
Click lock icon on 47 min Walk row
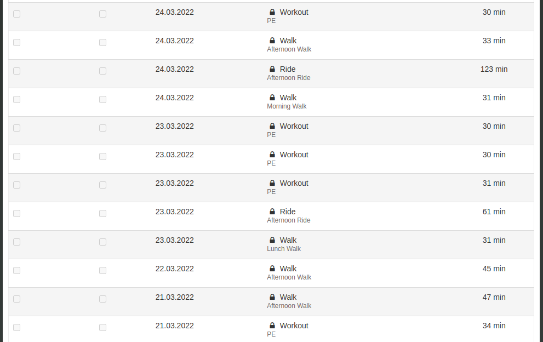[x=272, y=297]
